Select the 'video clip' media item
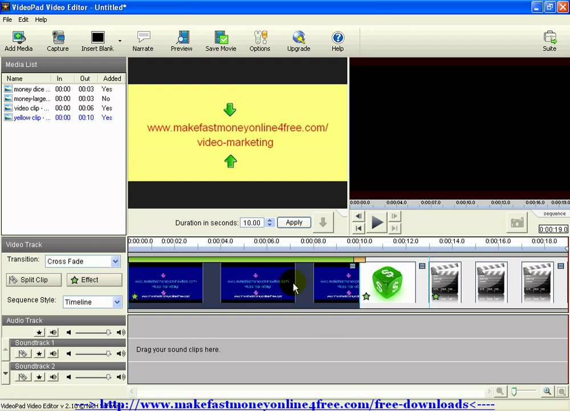Viewport: 570px width, 411px height. coord(64,108)
